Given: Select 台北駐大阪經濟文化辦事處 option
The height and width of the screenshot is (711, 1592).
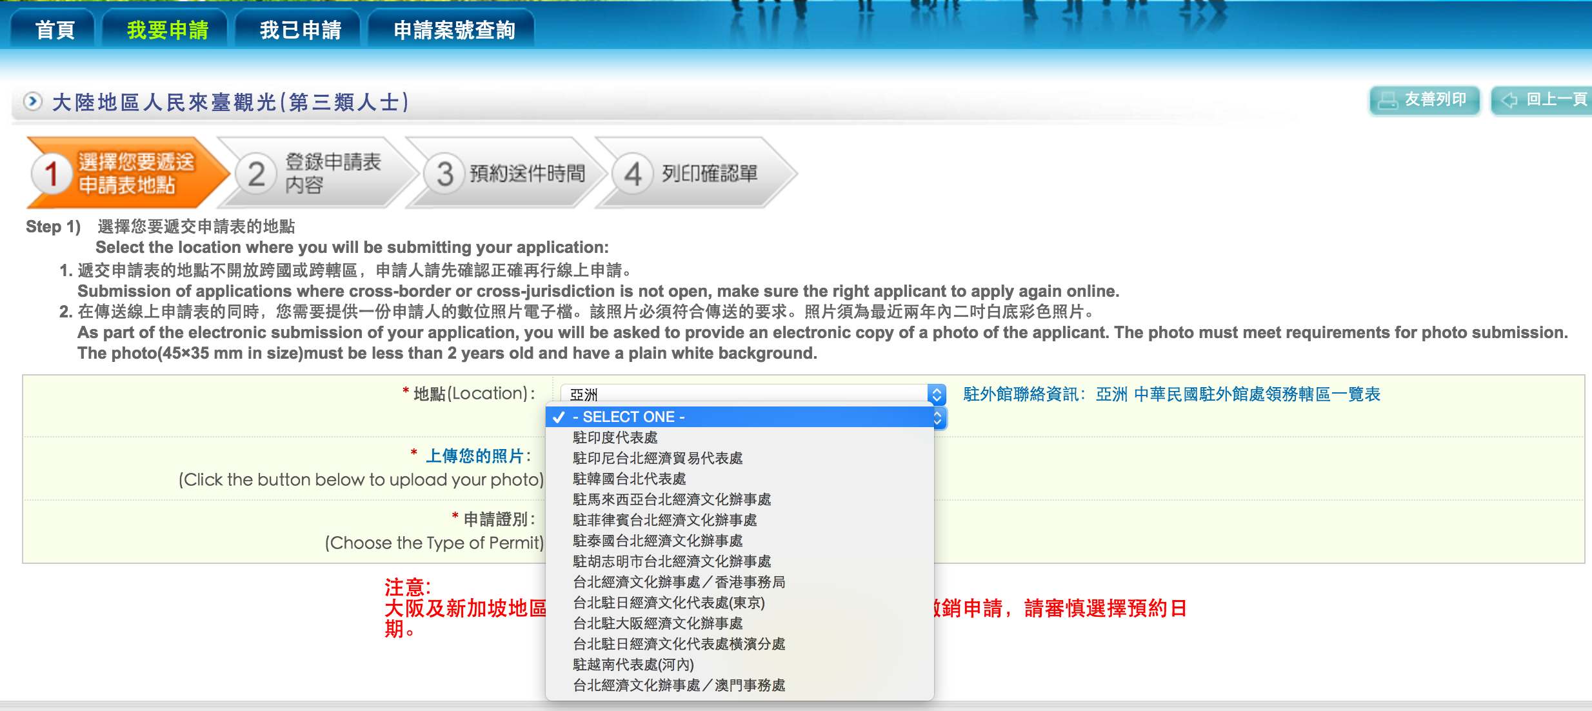Looking at the screenshot, I should tap(657, 623).
